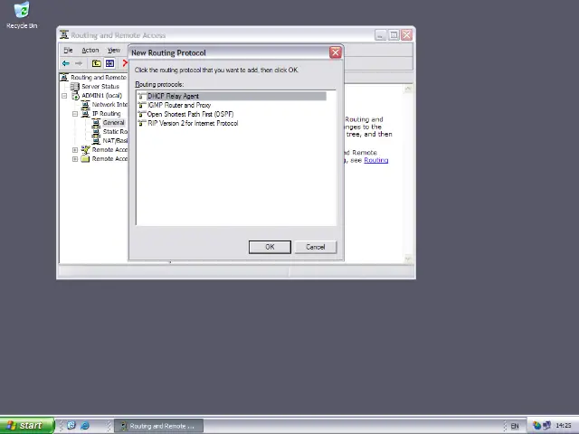
Task: Select RIP Version 2 for Internet Protocol
Action: 192,123
